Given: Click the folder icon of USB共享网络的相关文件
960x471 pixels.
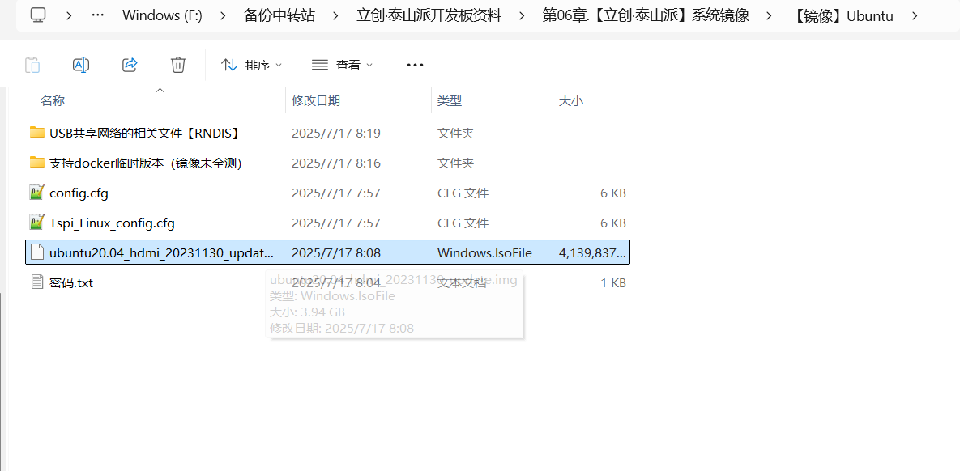Looking at the screenshot, I should pyautogui.click(x=37, y=132).
